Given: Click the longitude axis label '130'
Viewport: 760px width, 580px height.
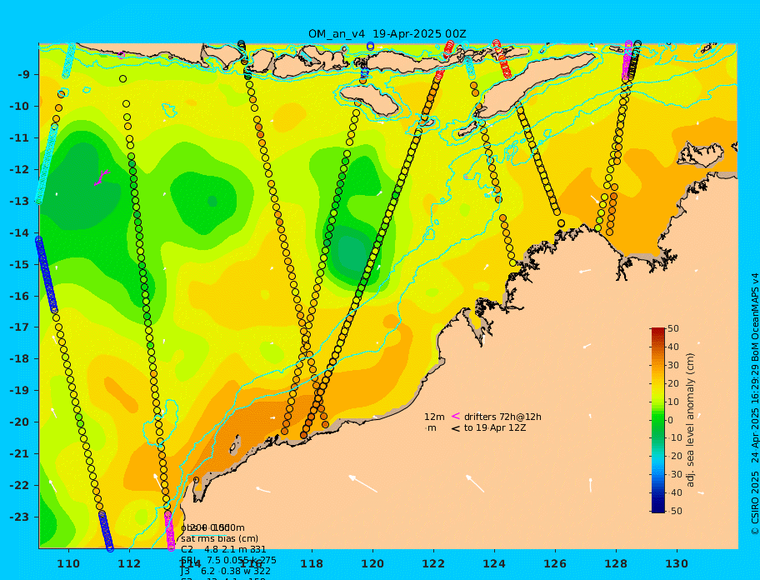Looking at the screenshot, I should (x=677, y=563).
